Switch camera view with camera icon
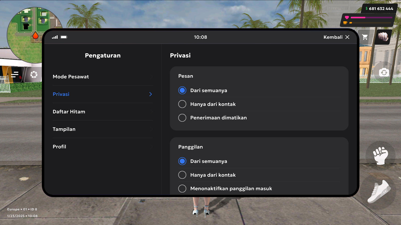 (x=384, y=72)
